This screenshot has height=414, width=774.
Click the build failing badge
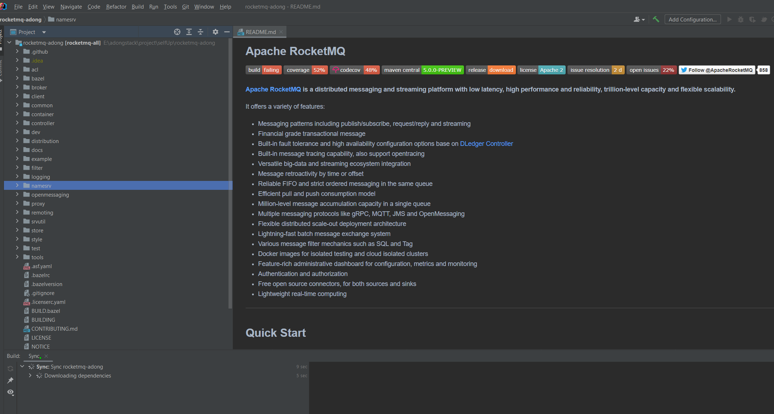pos(263,70)
